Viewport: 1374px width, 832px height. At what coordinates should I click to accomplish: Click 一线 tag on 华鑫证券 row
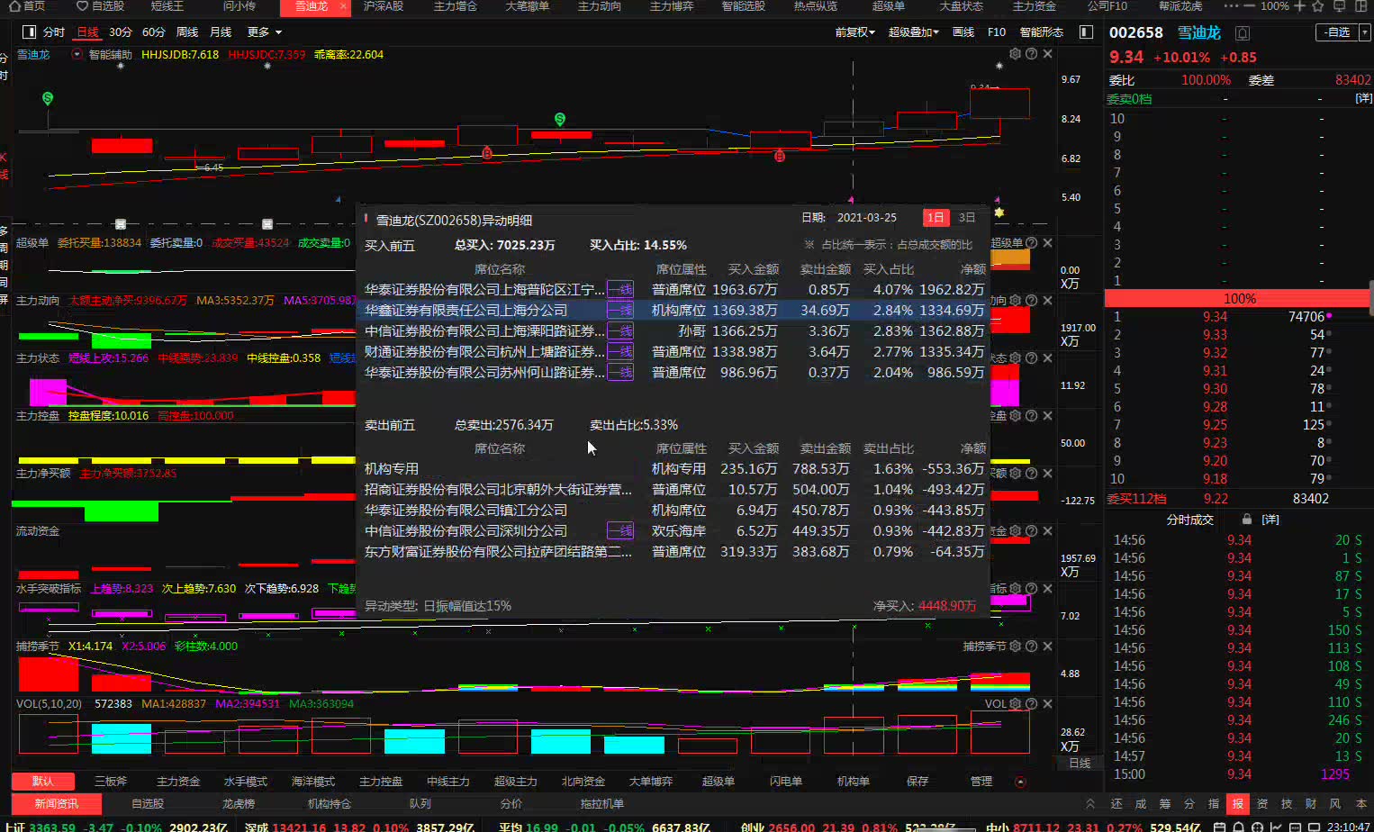(x=620, y=310)
